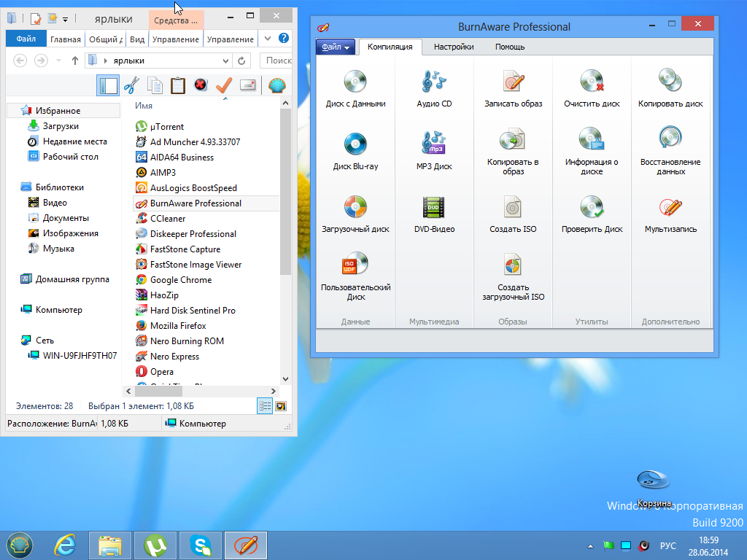Open the Burn Image (Записать образ) tool
The width and height of the screenshot is (747, 560).
pyautogui.click(x=513, y=89)
